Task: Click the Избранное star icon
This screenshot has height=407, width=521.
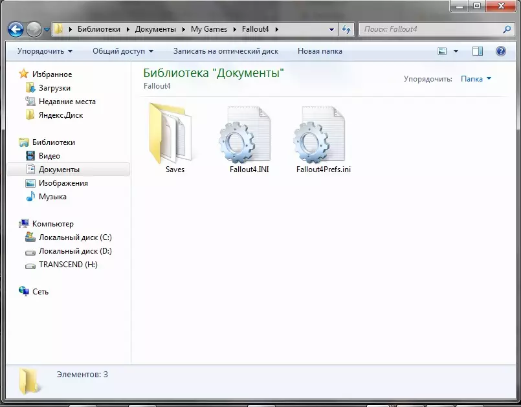Action: pyautogui.click(x=23, y=74)
